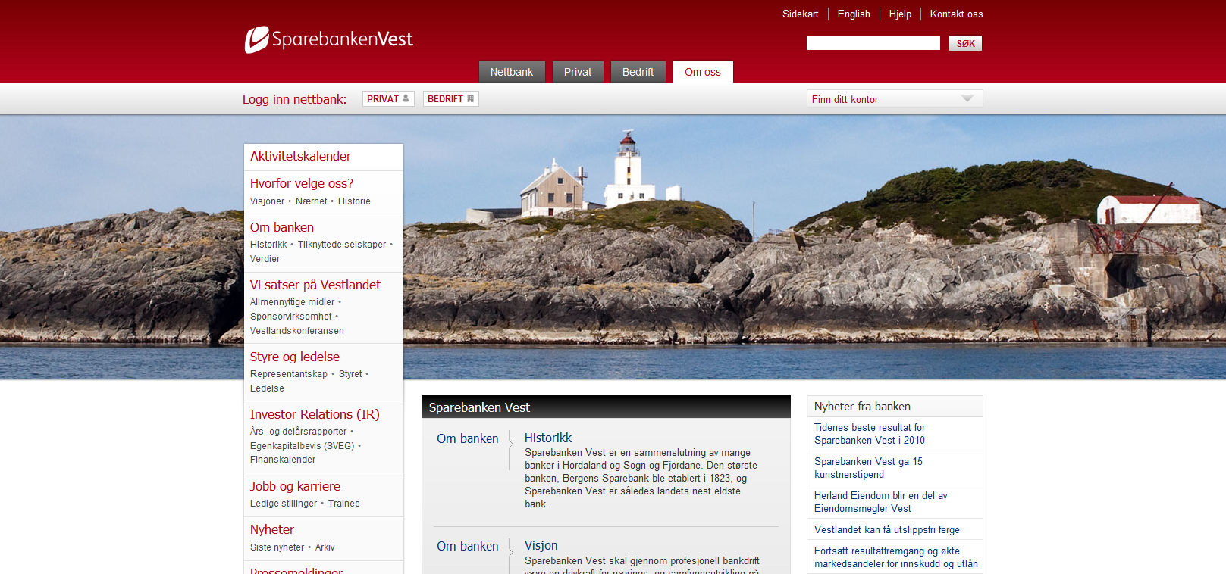Open Hvorfor velge oss? sidebar section
1226x574 pixels.
point(302,183)
